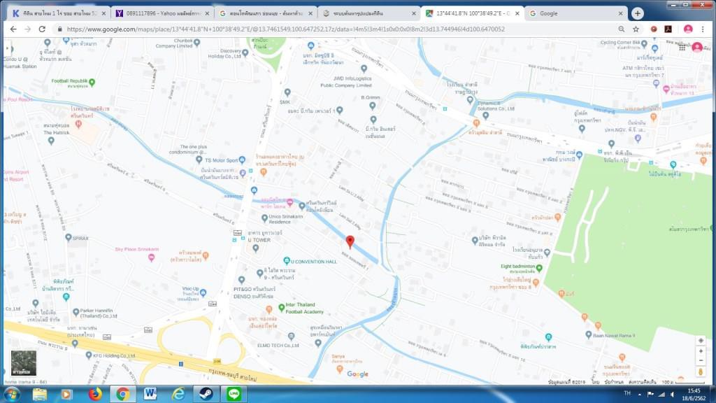Select the Football Republik green marker

click(x=92, y=83)
